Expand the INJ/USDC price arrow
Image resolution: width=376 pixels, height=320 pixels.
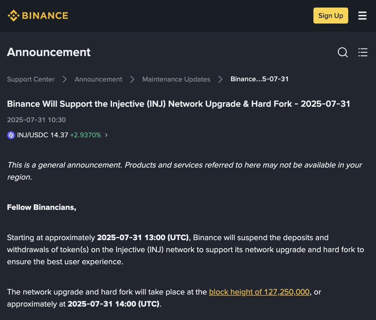pyautogui.click(x=106, y=135)
